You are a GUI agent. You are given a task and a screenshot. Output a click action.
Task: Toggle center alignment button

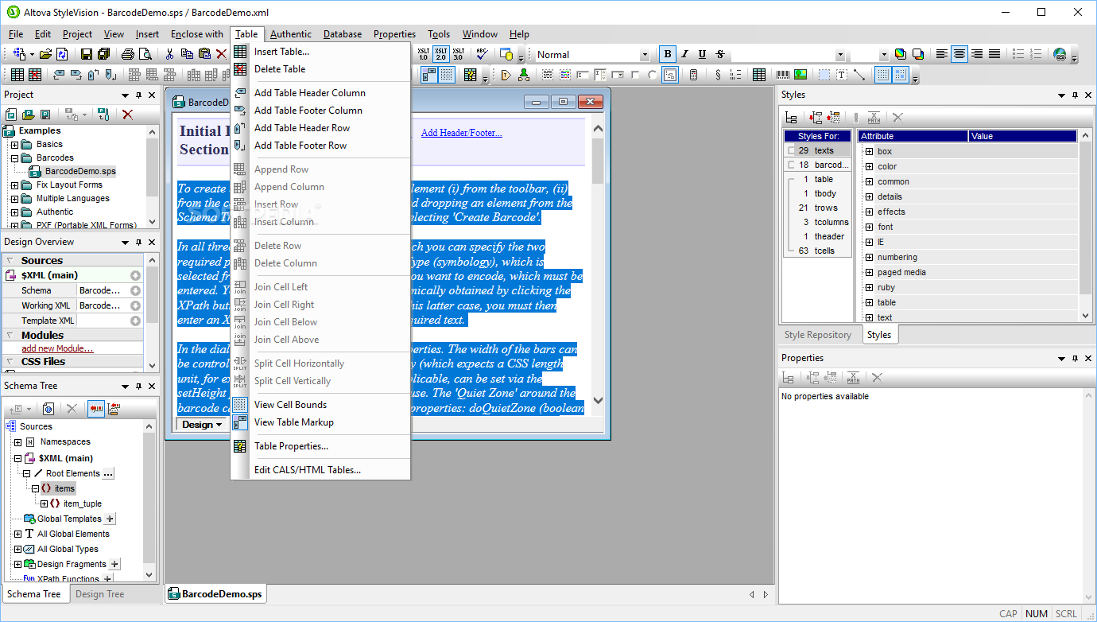[x=959, y=54]
